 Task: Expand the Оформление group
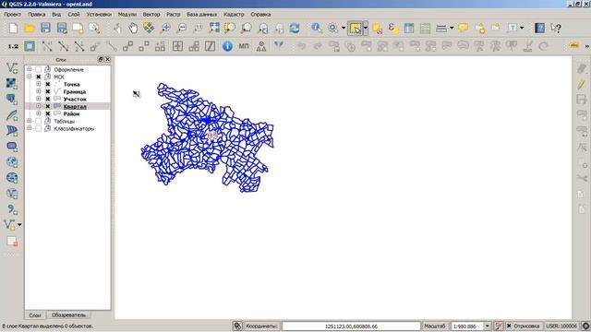29,69
